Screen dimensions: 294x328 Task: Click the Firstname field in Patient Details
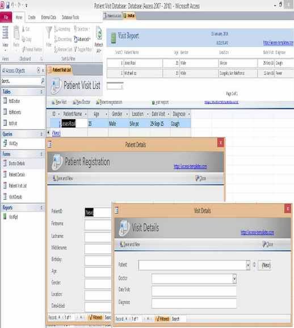[x=98, y=225]
